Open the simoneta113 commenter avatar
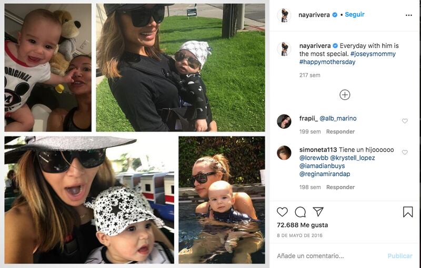 tap(284, 153)
